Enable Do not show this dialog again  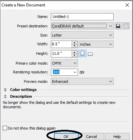coord(5,128)
